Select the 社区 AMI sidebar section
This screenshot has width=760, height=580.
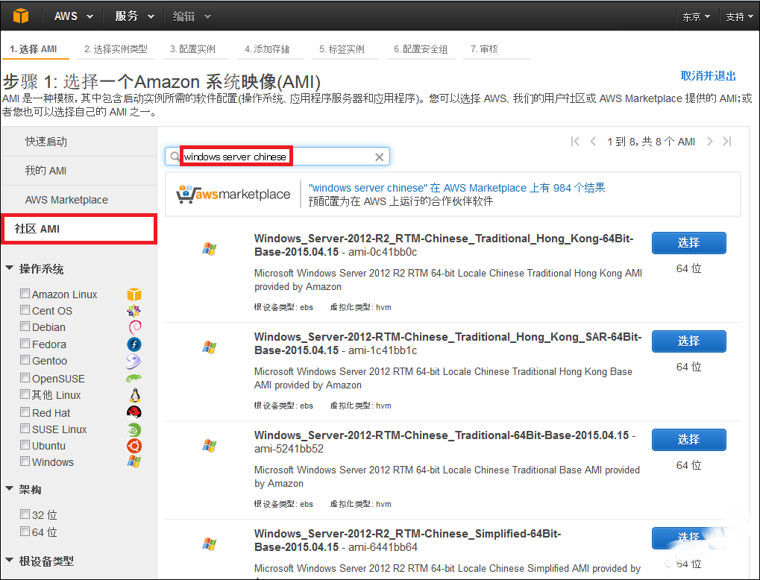[x=79, y=229]
